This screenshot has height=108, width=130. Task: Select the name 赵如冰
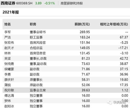pyautogui.click(x=9, y=106)
